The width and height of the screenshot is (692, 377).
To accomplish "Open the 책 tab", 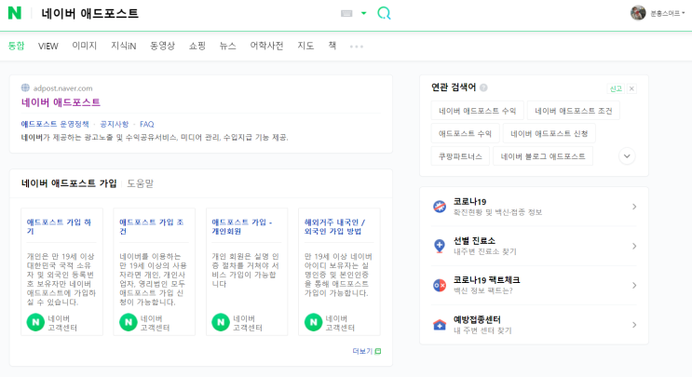I will click(x=332, y=46).
